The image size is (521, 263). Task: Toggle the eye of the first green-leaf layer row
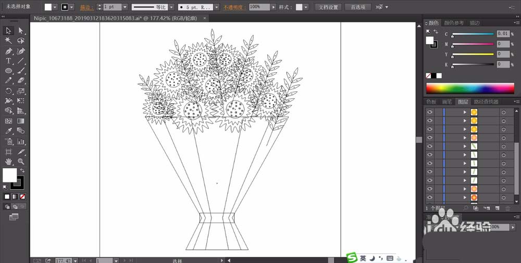pos(430,146)
